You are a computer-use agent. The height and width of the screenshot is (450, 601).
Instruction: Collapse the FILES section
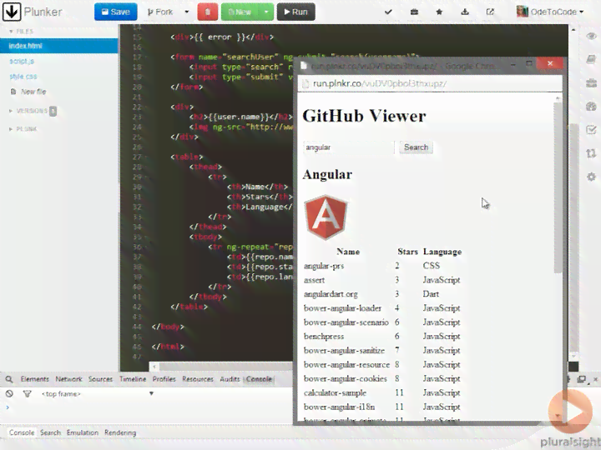tap(22, 32)
